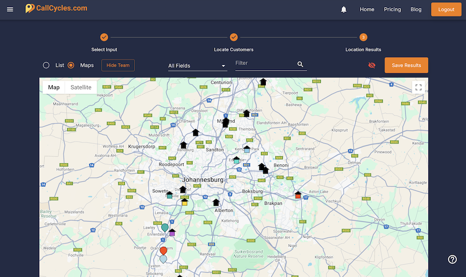Screen dimensions: 466x277
Task: Open the help question mark icon
Action: tap(453, 259)
